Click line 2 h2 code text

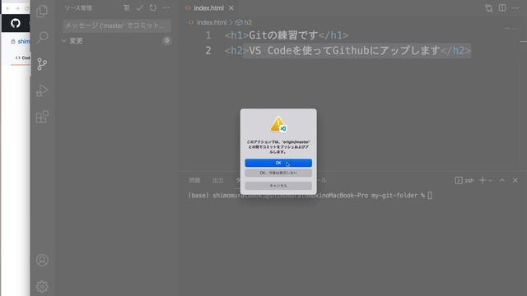(347, 51)
